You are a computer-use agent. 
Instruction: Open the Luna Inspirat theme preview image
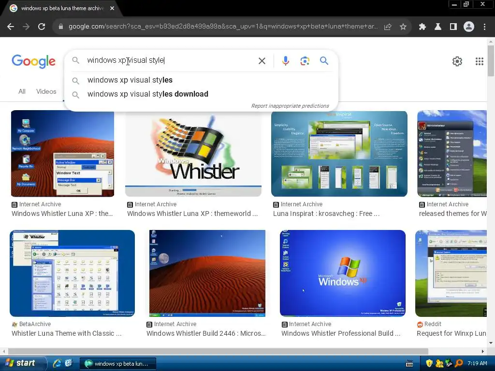[x=339, y=154]
